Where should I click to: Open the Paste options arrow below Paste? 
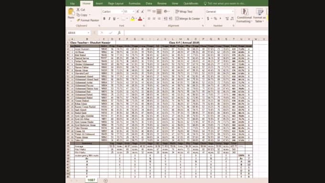point(71,21)
